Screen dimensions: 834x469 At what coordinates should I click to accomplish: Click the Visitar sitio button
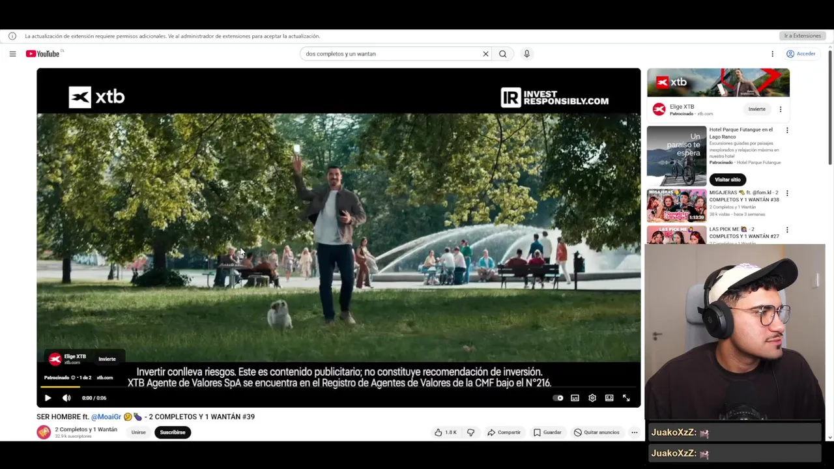pyautogui.click(x=728, y=180)
